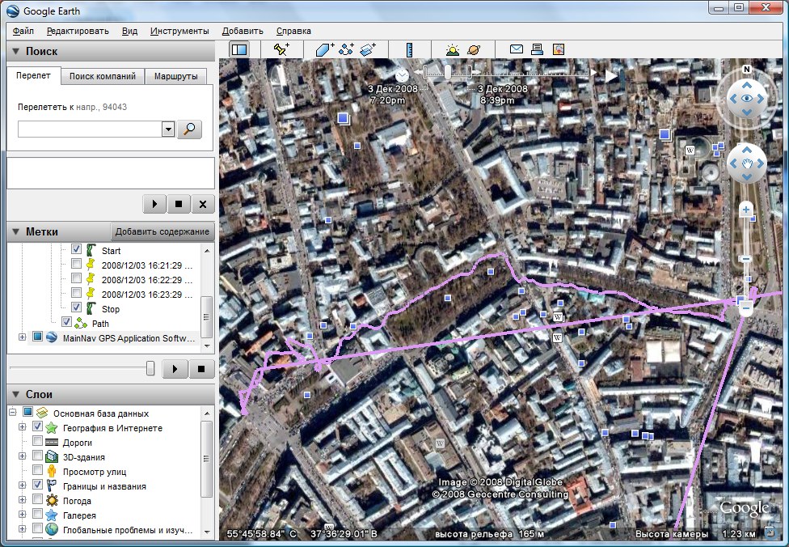The height and width of the screenshot is (547, 789).
Task: Click the time slider clock icon
Action: coord(402,75)
